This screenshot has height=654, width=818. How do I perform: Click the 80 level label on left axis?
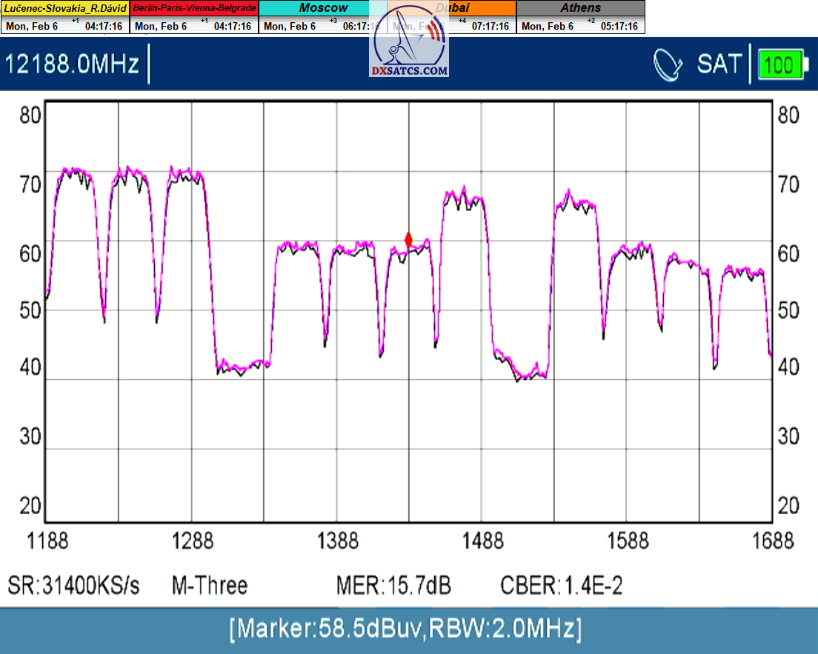pyautogui.click(x=30, y=116)
